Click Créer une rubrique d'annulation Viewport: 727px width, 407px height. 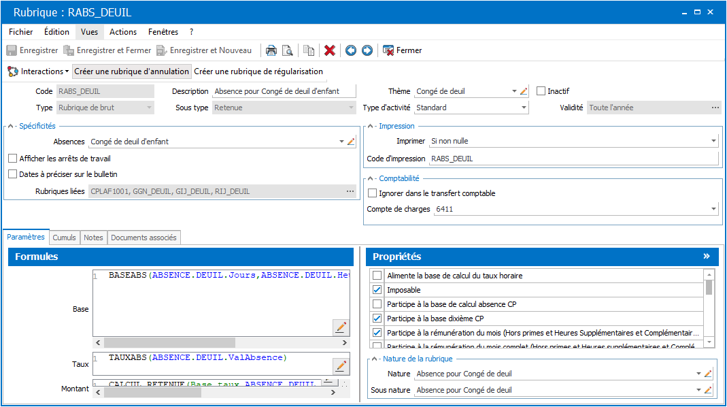coord(132,71)
